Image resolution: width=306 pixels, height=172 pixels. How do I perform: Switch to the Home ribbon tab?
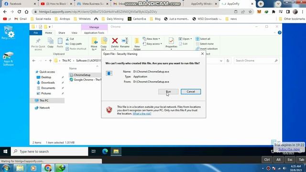point(49,33)
